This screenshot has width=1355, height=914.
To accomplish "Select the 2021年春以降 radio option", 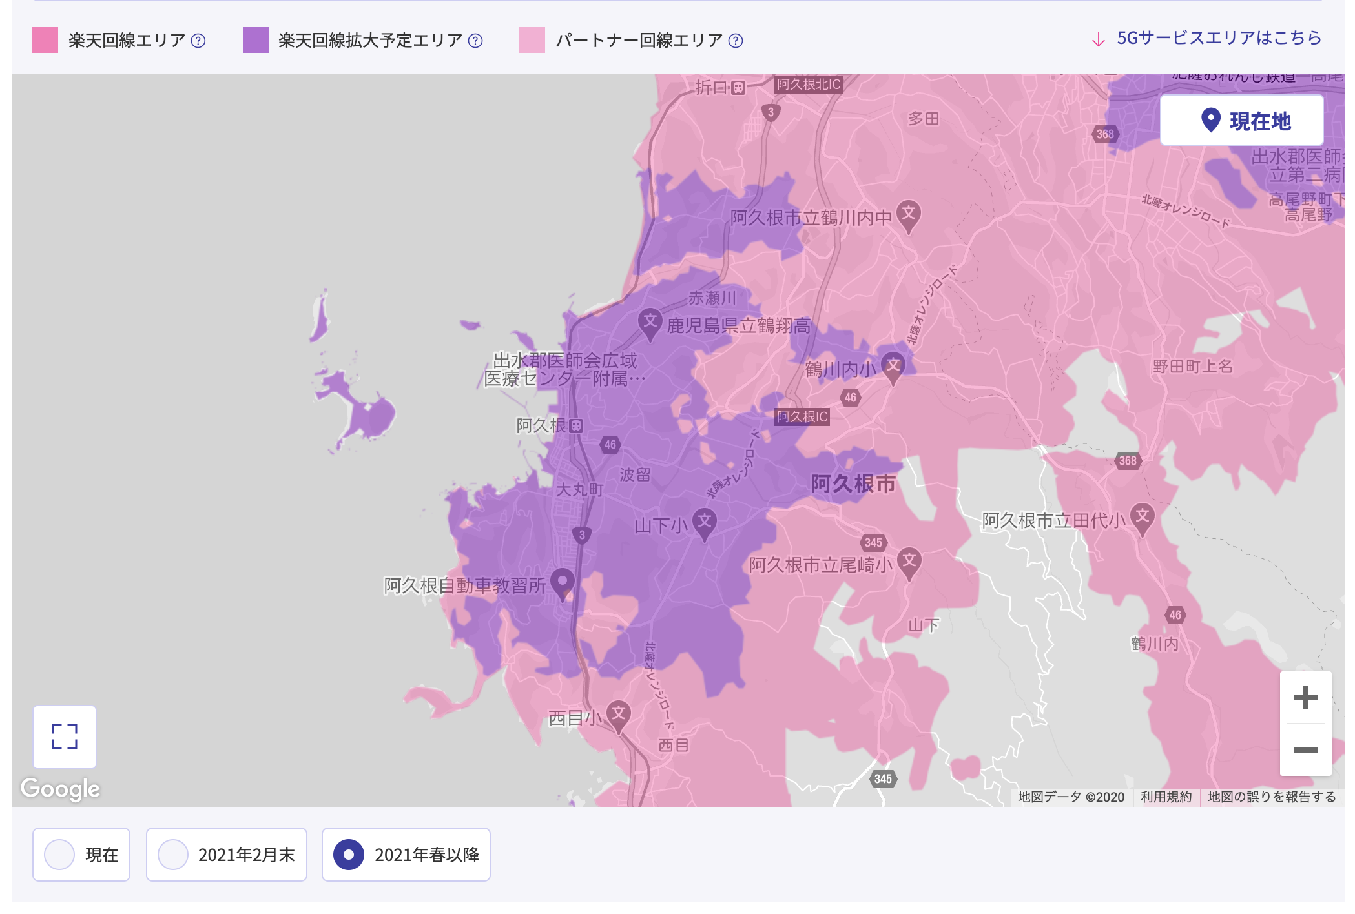I will click(406, 855).
